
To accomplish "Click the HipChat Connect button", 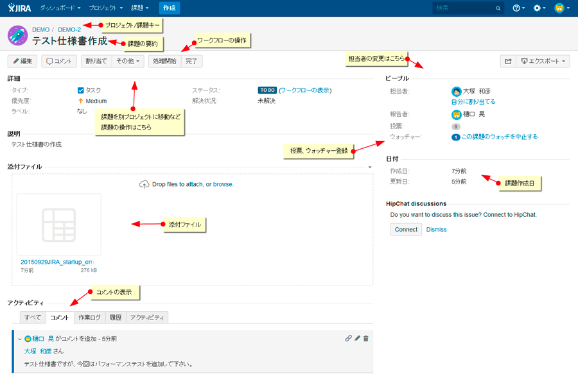I will click(406, 230).
